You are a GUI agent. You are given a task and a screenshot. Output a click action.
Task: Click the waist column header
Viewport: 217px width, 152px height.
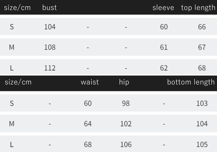pyautogui.click(x=90, y=82)
